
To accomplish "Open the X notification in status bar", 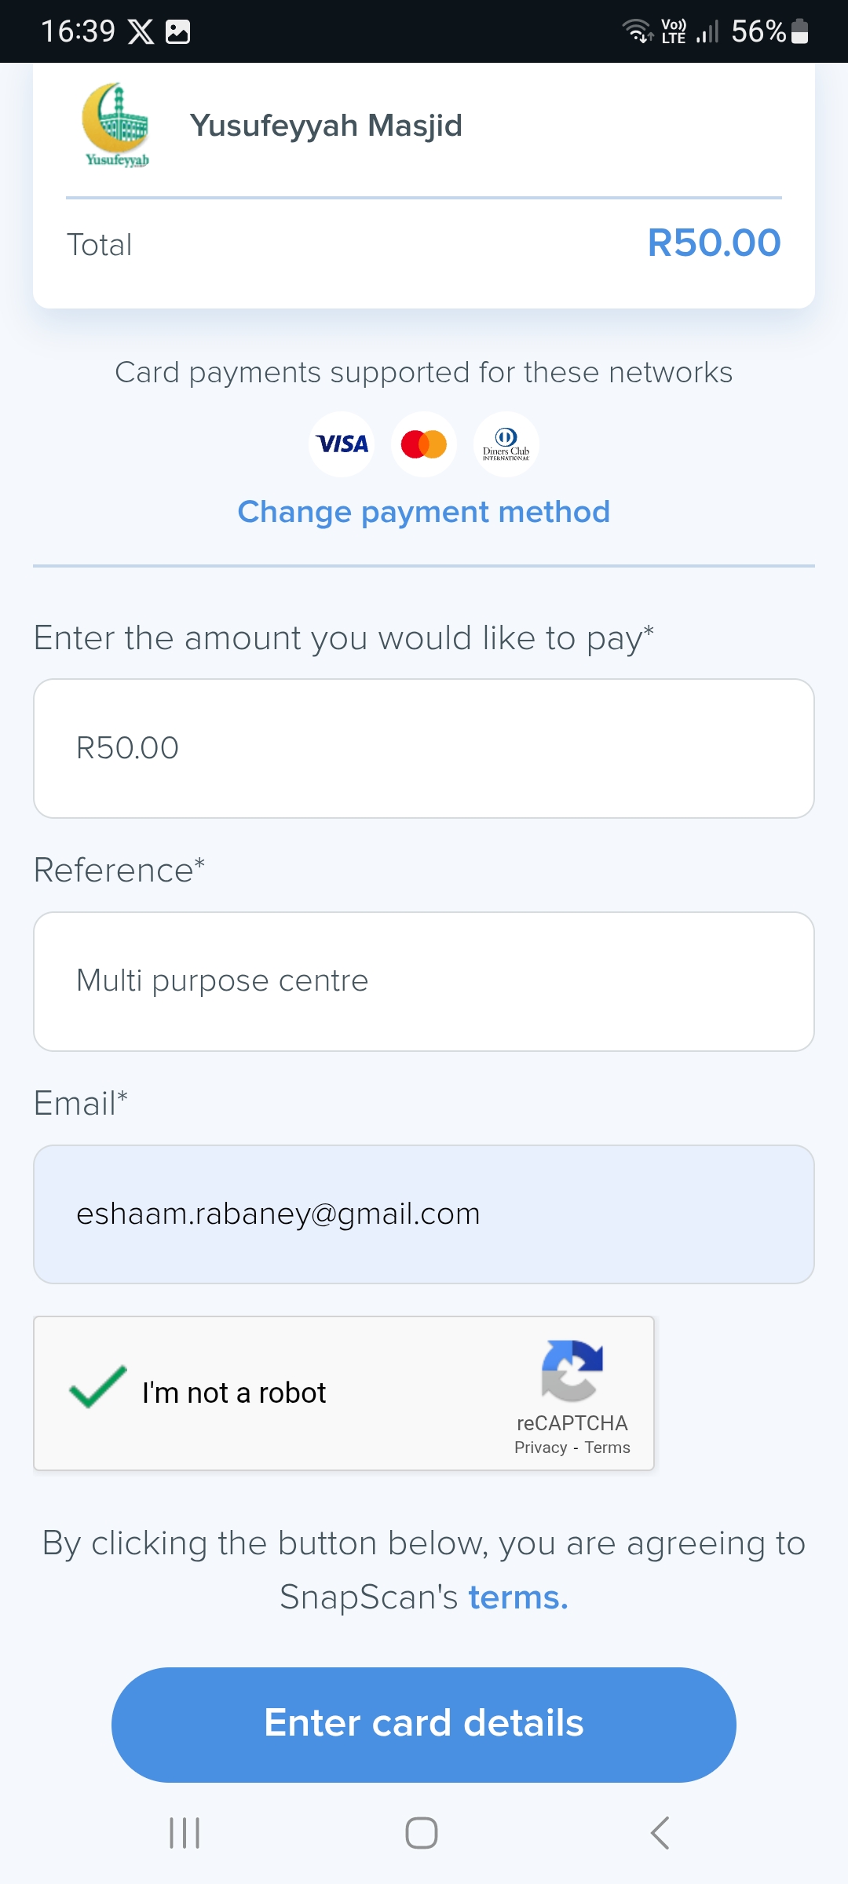I will pos(141,31).
